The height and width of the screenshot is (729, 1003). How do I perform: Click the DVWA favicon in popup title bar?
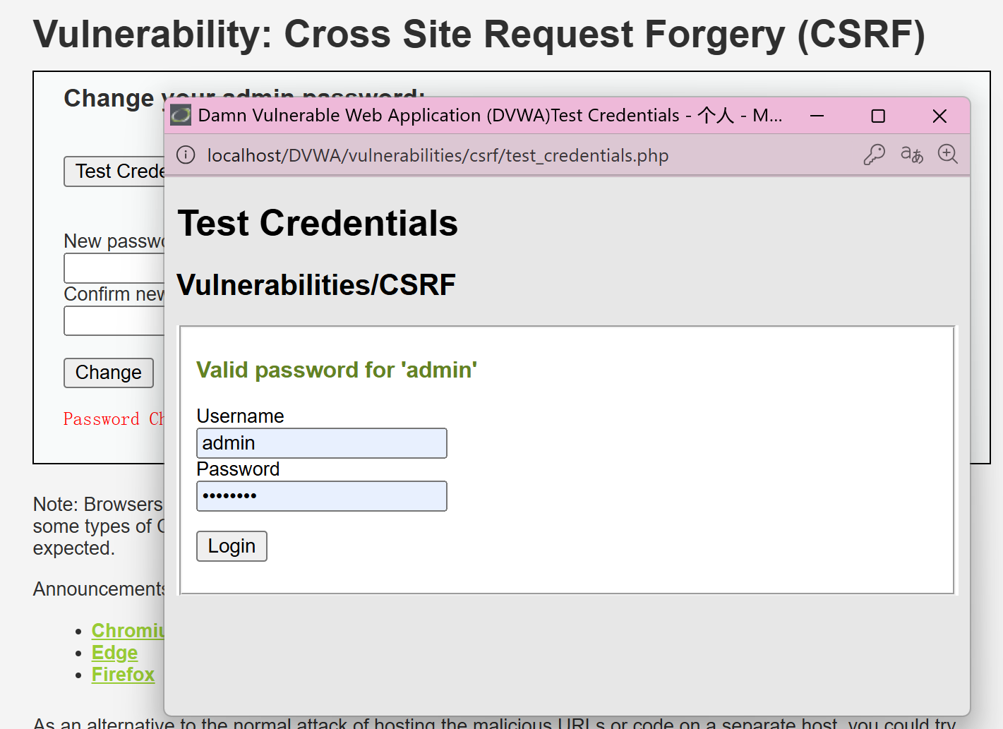[181, 115]
